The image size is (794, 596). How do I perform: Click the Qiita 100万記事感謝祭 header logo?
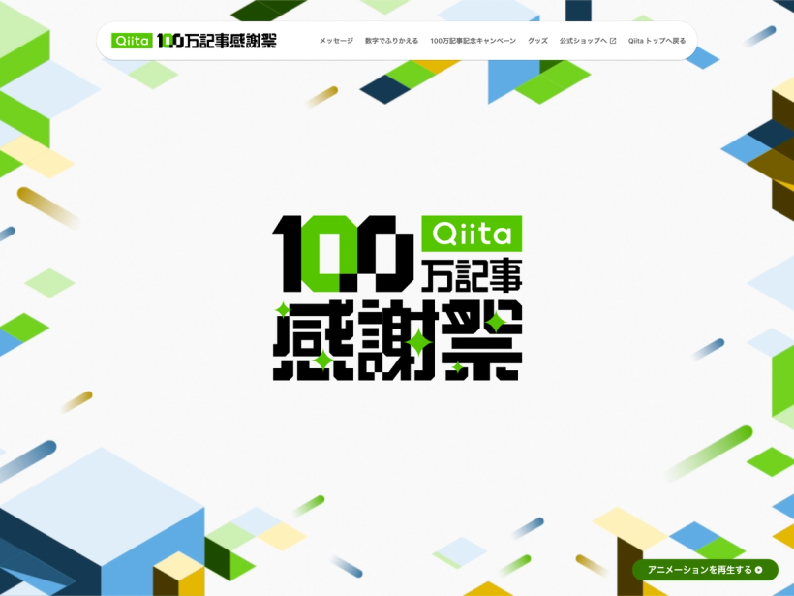(x=194, y=41)
